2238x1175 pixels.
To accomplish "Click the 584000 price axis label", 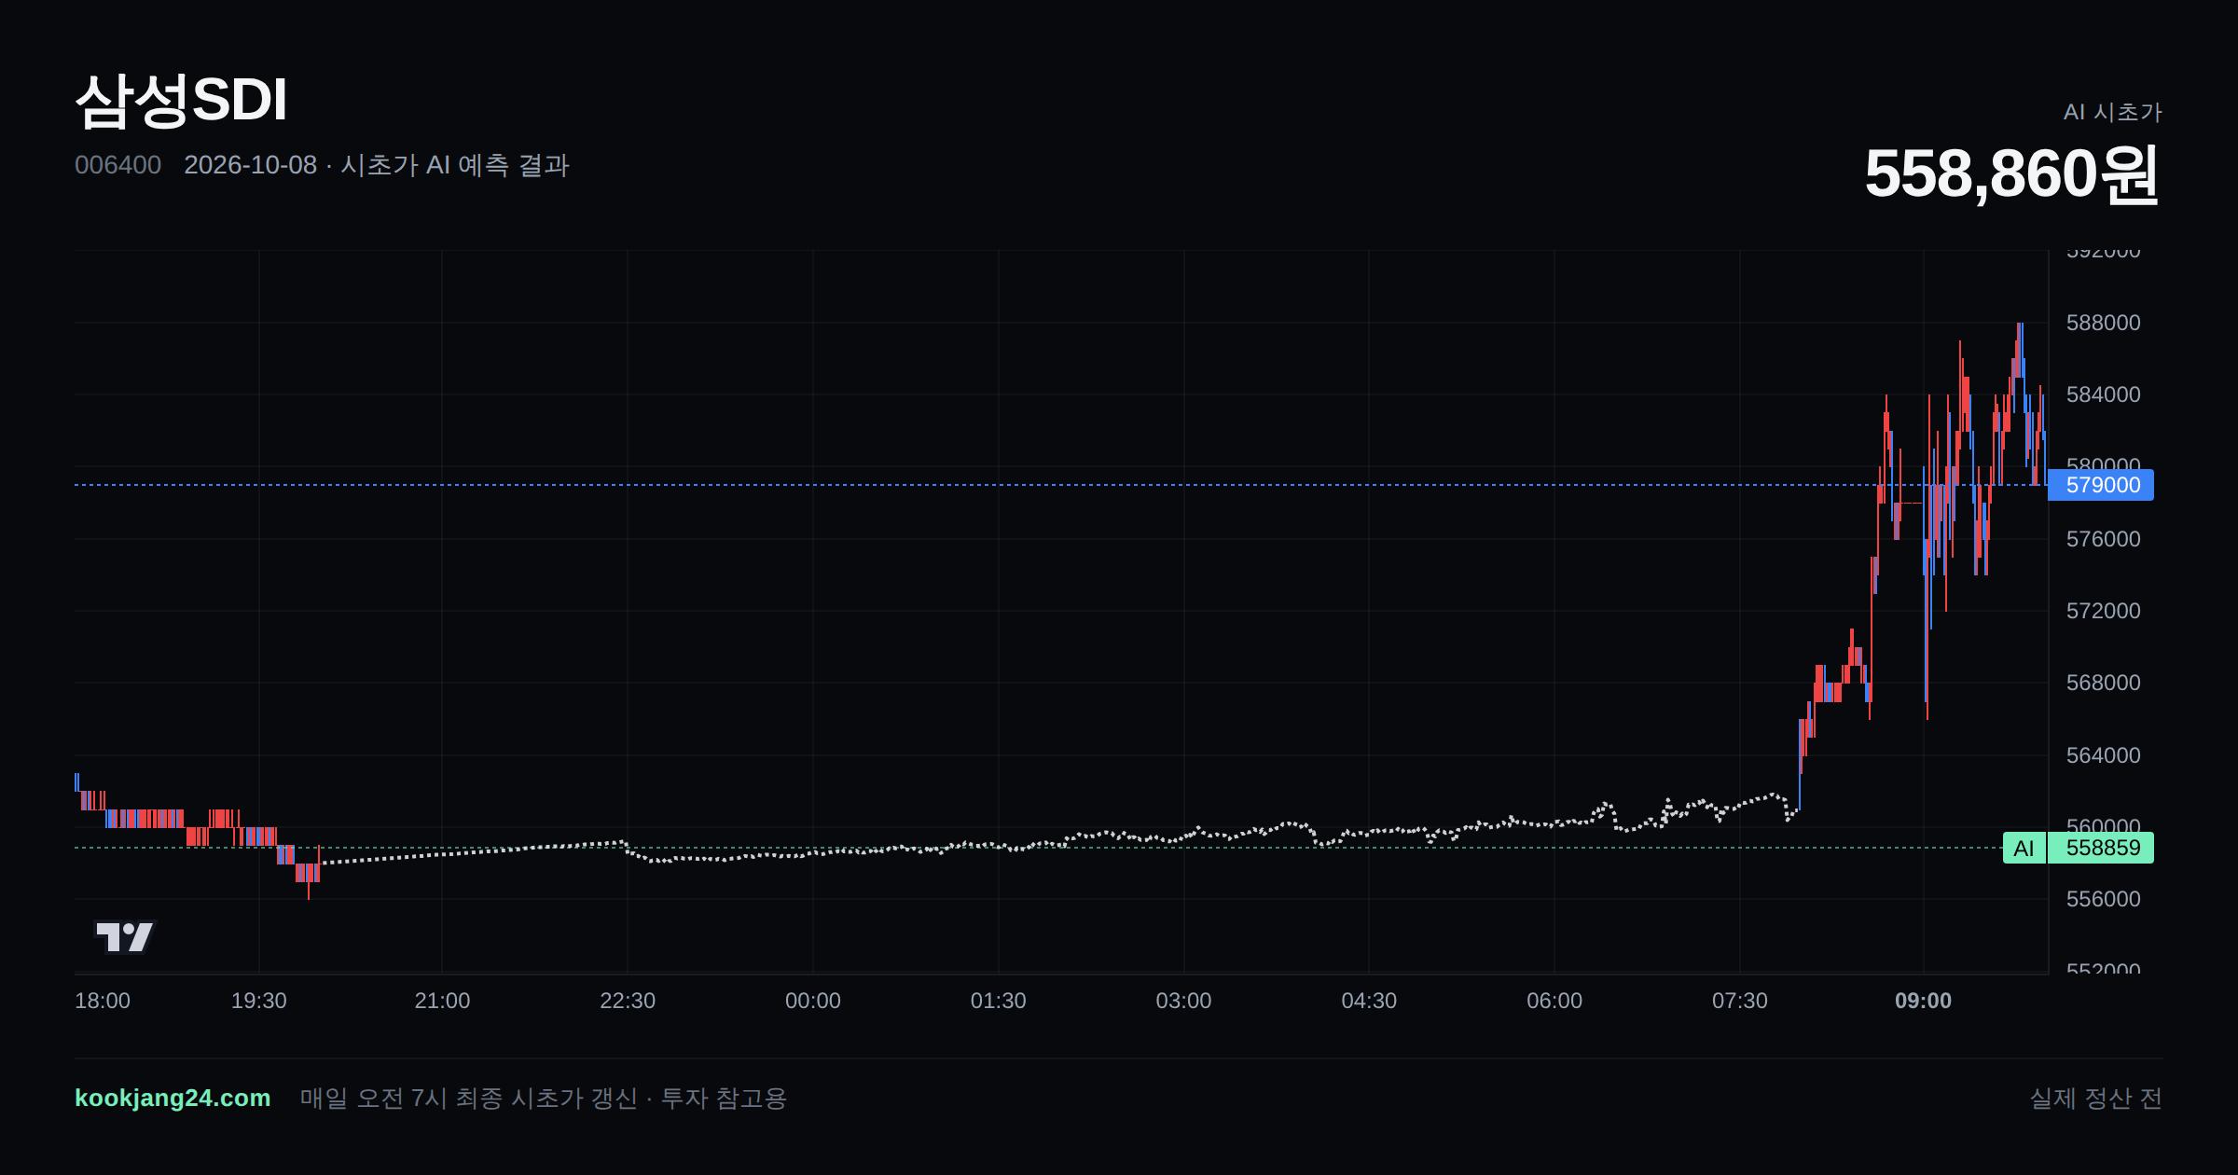I will point(2103,394).
